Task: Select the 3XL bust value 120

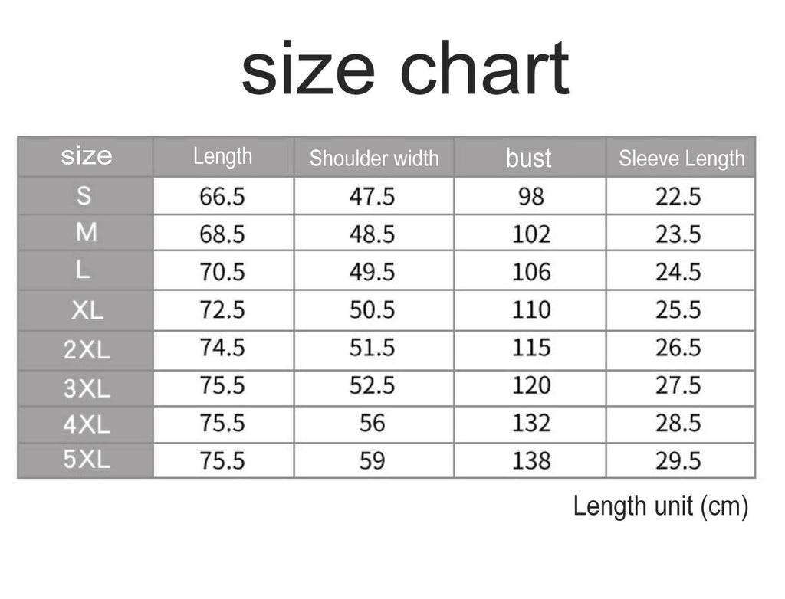Action: tap(531, 385)
